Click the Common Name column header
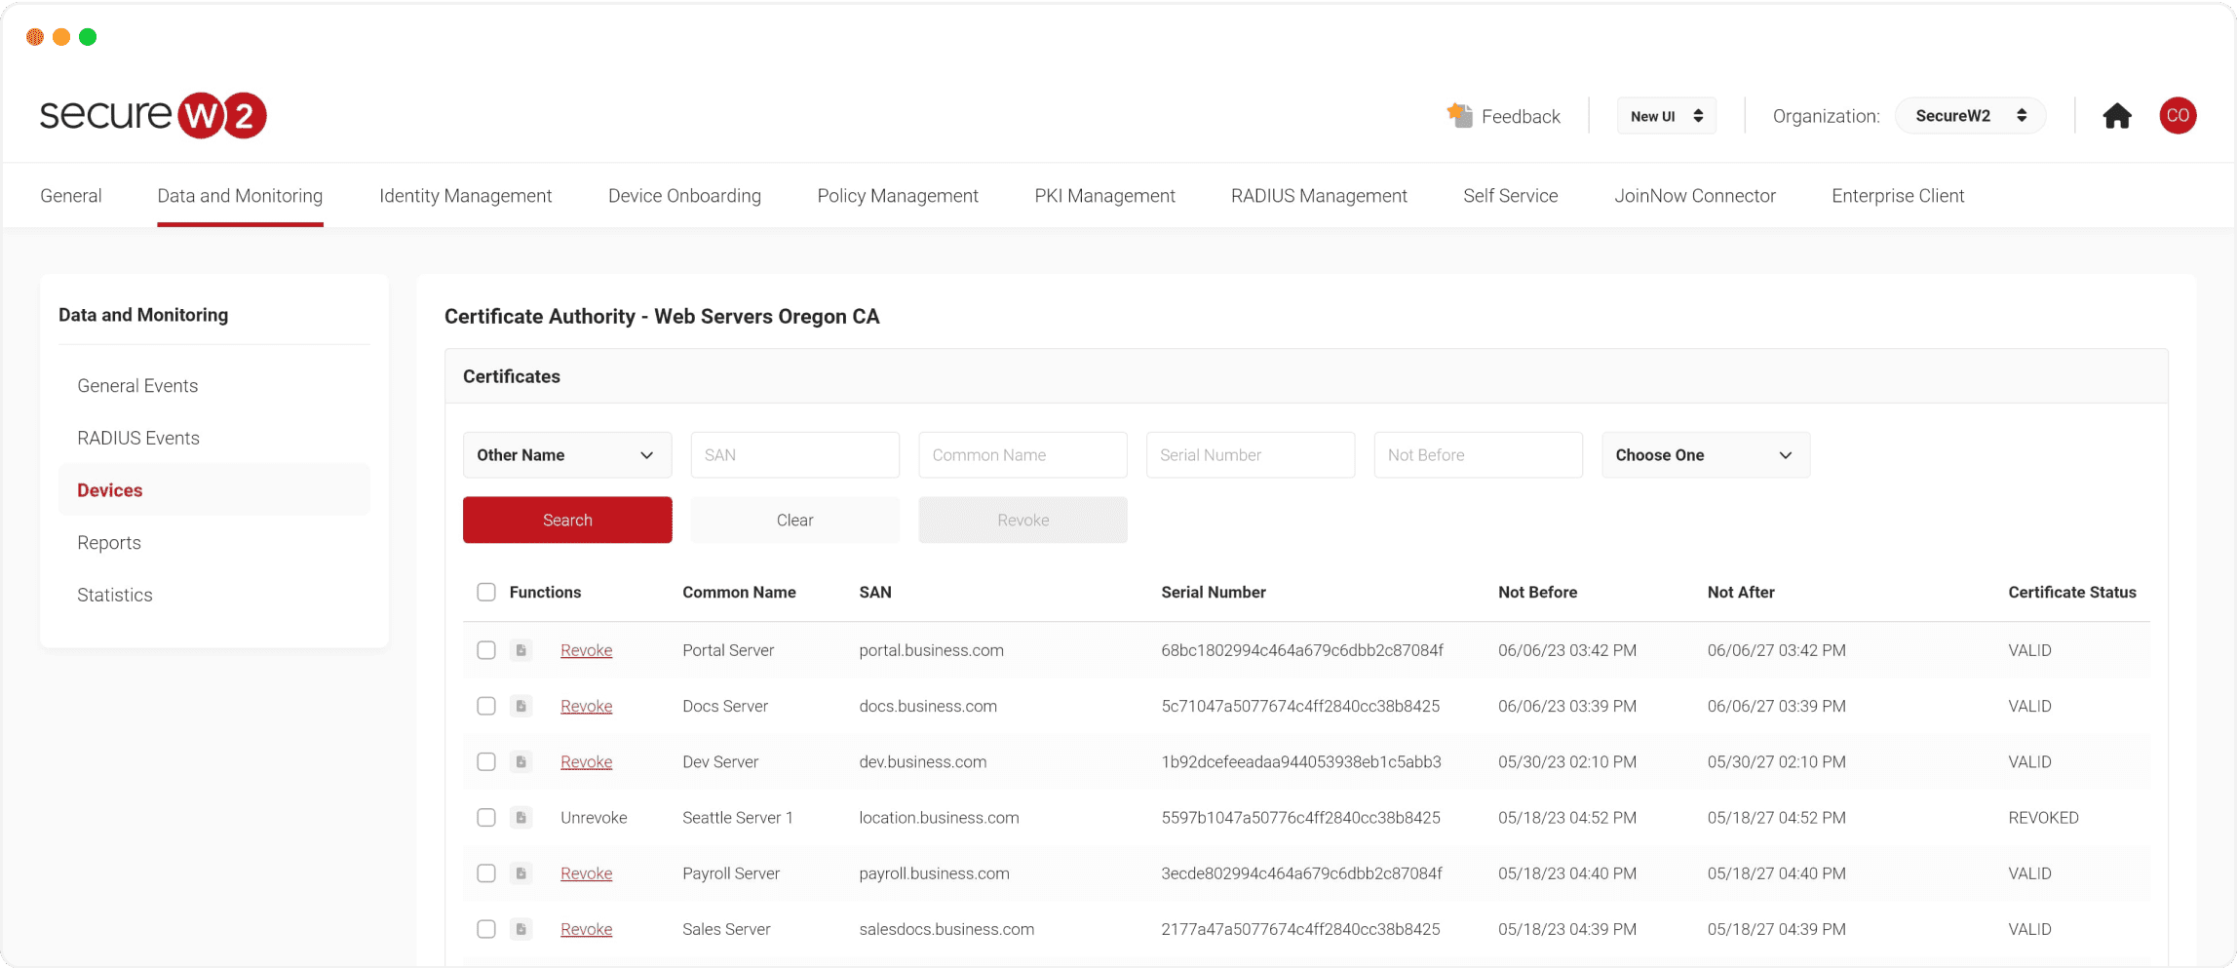This screenshot has height=968, width=2237. click(739, 592)
